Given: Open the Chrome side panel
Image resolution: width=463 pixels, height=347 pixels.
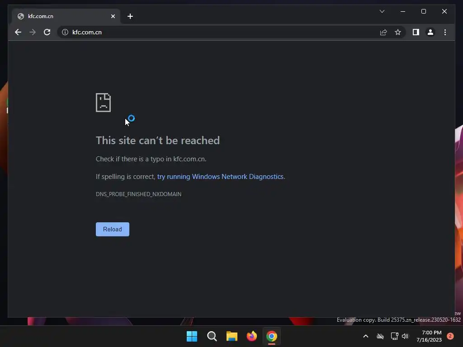Looking at the screenshot, I should click(x=416, y=32).
